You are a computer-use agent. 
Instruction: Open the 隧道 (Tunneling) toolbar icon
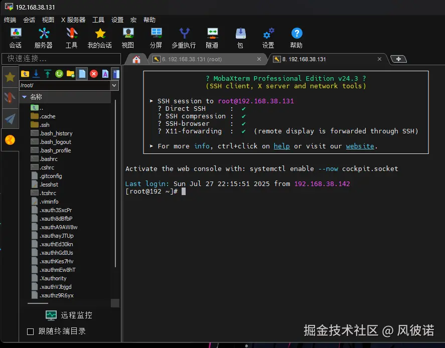[x=212, y=38]
